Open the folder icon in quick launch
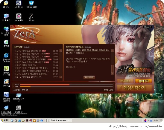This screenshot has height=130, width=164. pyautogui.click(x=23, y=121)
